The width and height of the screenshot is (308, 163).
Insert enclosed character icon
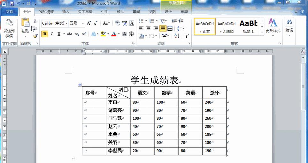[131, 34]
